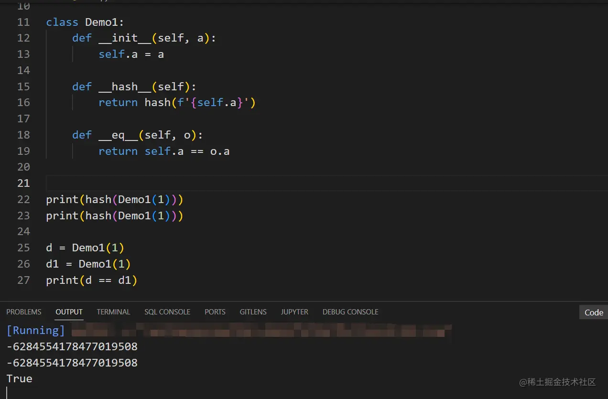Viewport: 608px width, 399px height.
Task: Select the OUTPUT panel tab
Action: (69, 312)
